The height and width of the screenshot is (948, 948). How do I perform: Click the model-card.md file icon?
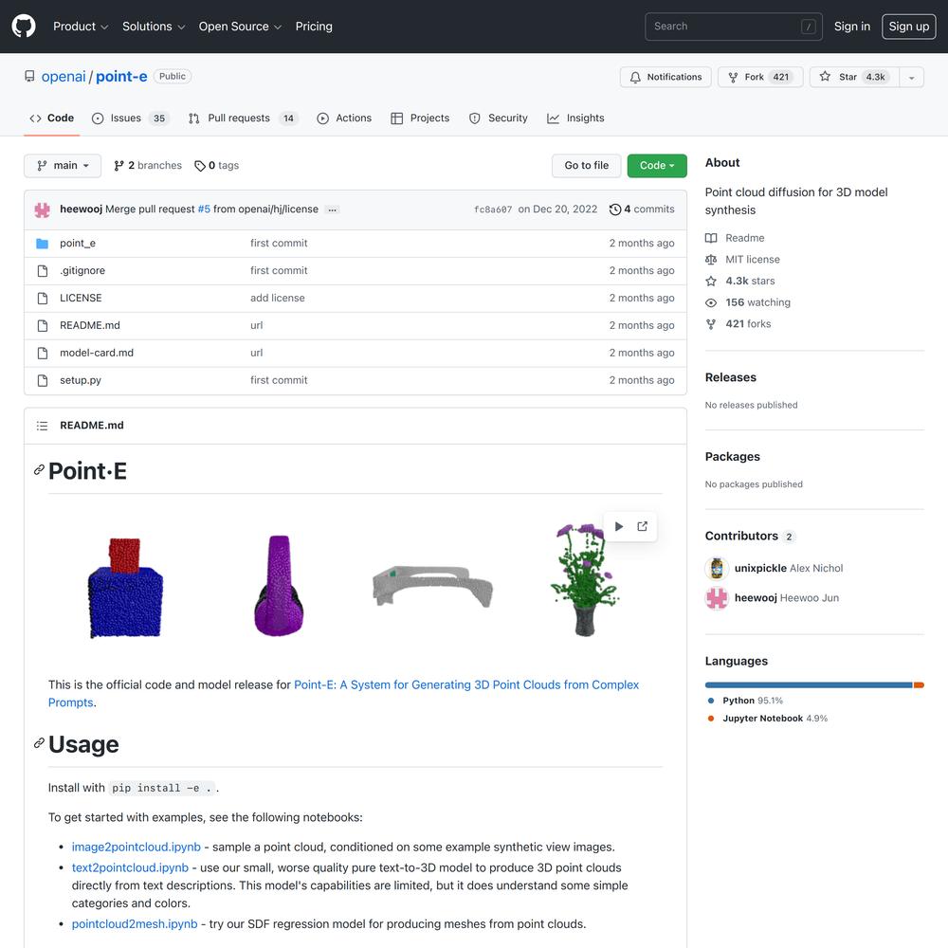(43, 353)
